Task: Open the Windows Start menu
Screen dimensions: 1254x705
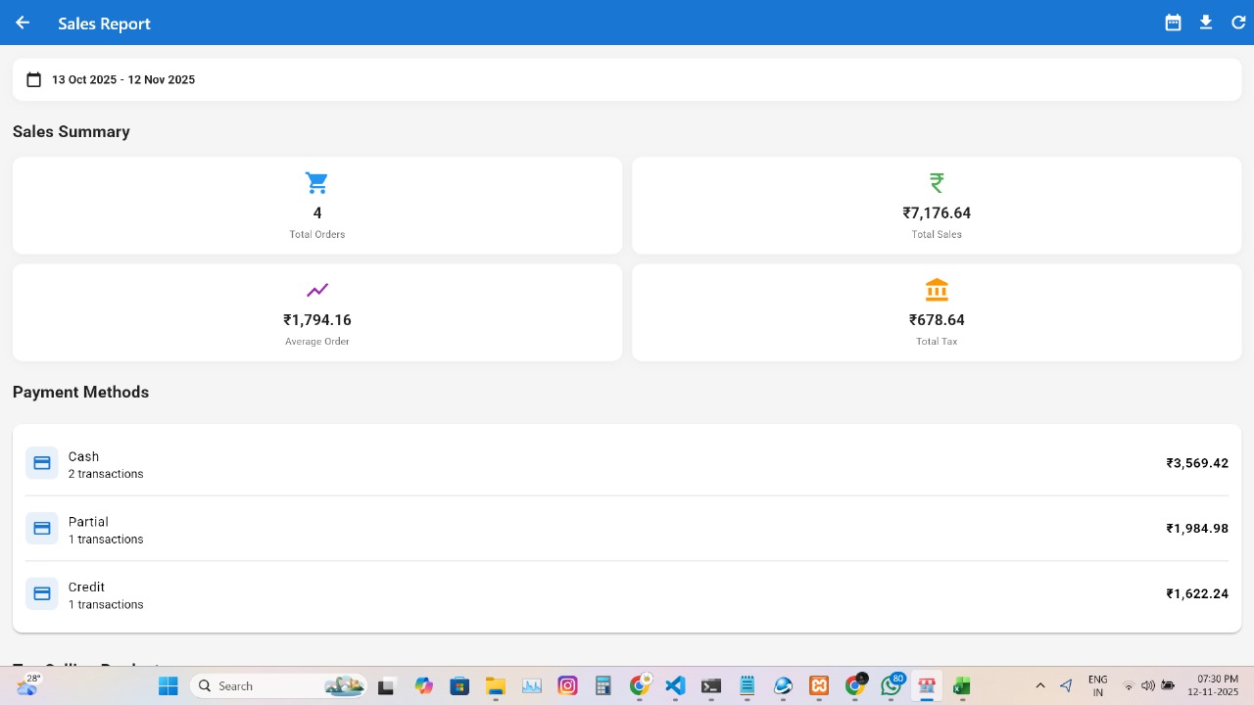Action: point(169,685)
